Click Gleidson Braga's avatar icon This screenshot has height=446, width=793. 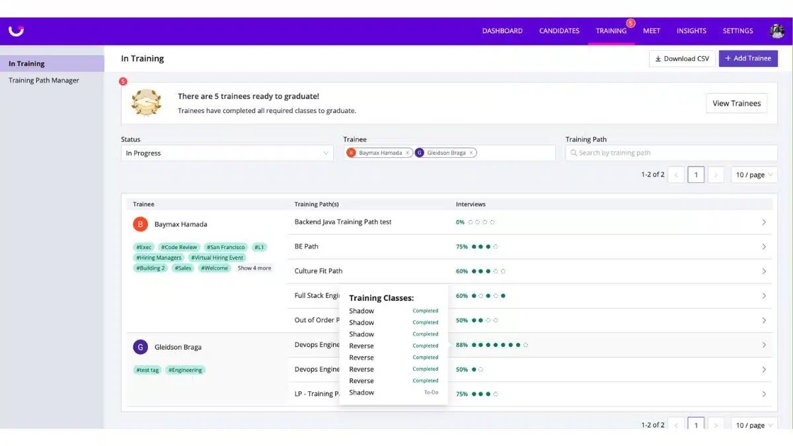pos(140,347)
